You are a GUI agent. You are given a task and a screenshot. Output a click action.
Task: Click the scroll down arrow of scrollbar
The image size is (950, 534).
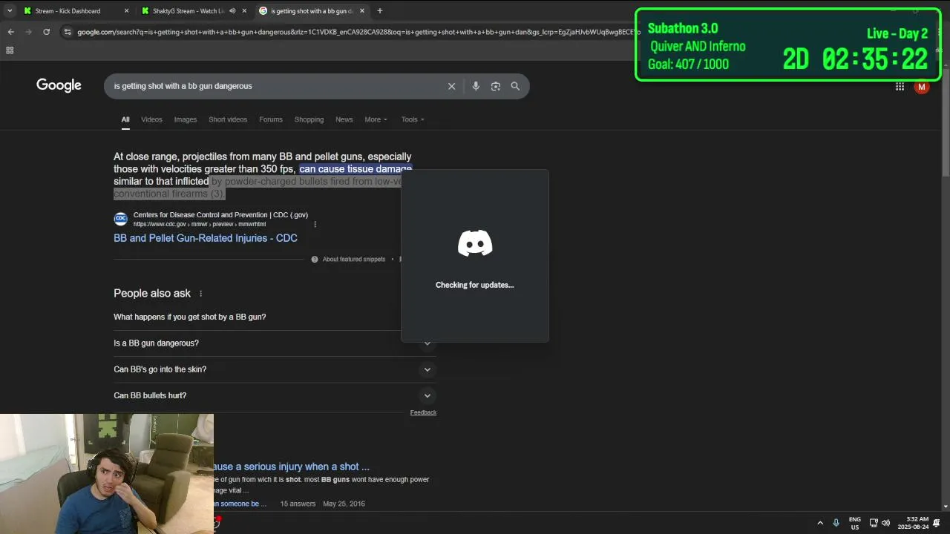coord(945,507)
